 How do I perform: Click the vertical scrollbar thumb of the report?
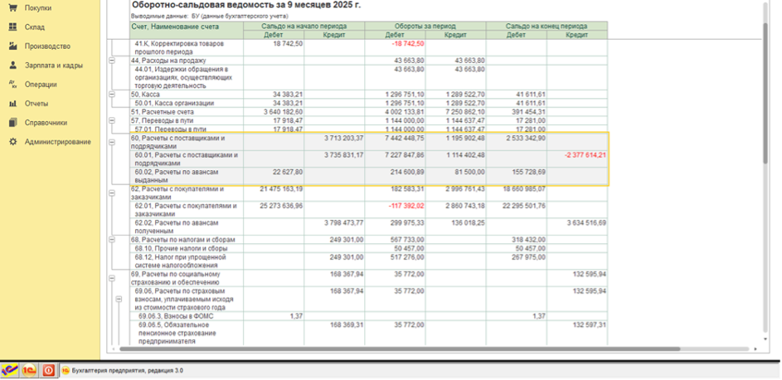point(765,92)
